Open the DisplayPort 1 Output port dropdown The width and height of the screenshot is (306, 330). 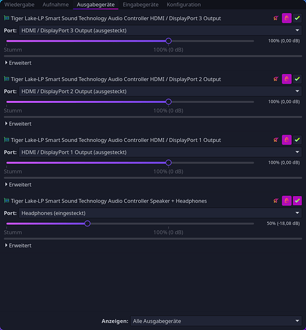point(160,152)
